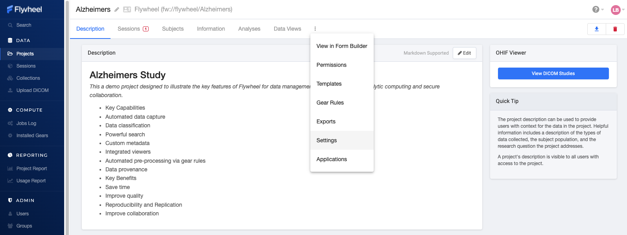Image resolution: width=627 pixels, height=235 pixels.
Task: Click the download project icon
Action: point(597,29)
